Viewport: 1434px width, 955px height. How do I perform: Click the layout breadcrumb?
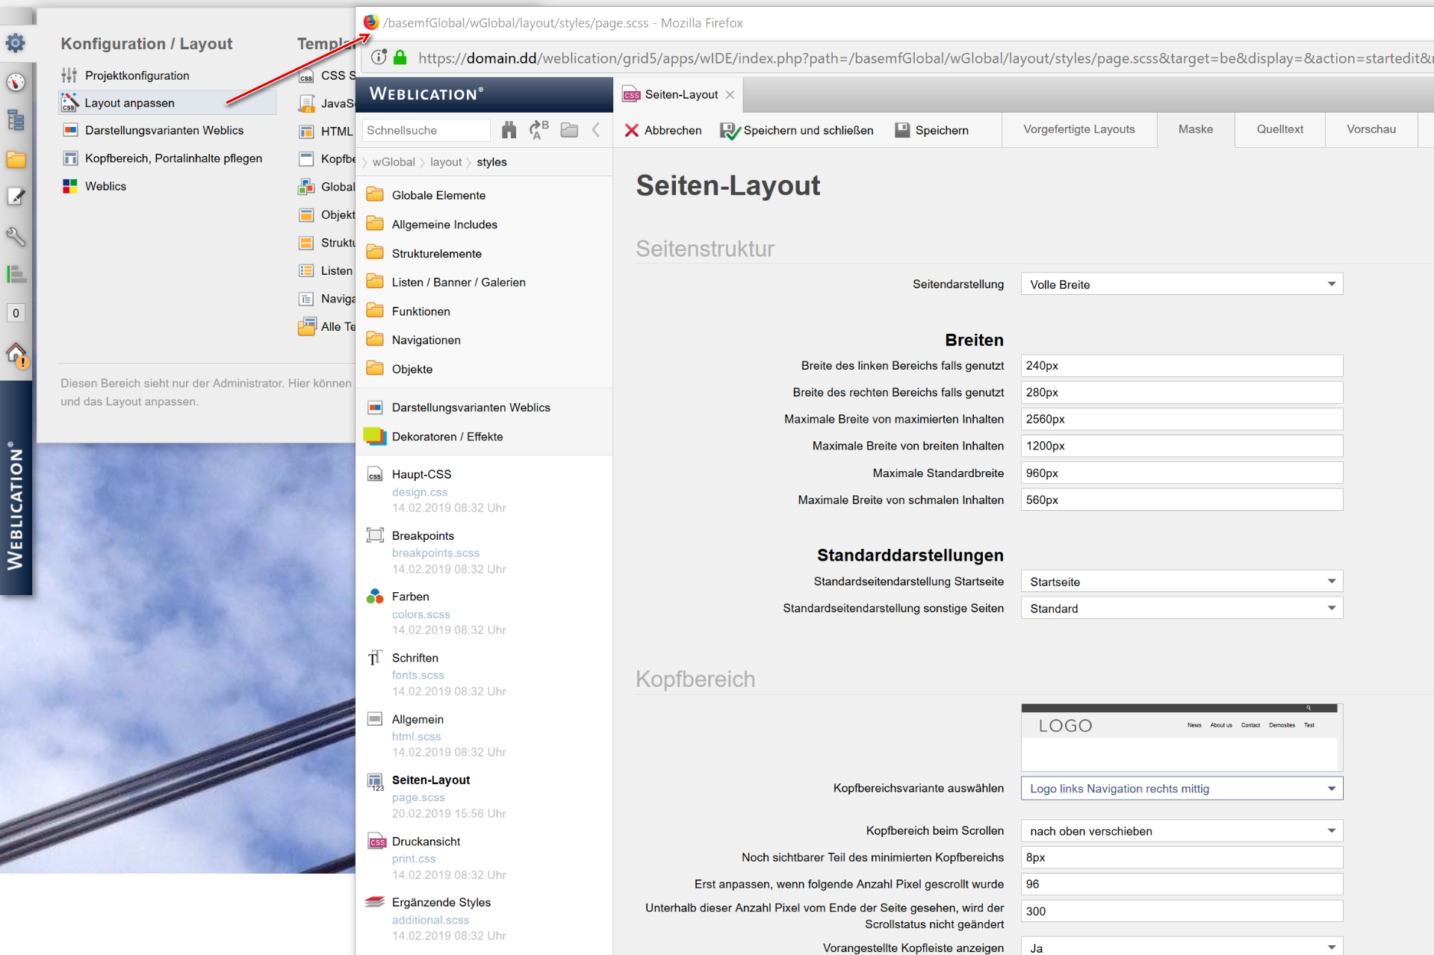coord(446,162)
